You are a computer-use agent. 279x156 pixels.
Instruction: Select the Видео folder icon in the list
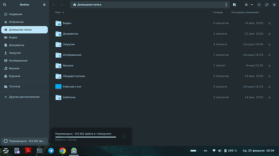(x=58, y=23)
